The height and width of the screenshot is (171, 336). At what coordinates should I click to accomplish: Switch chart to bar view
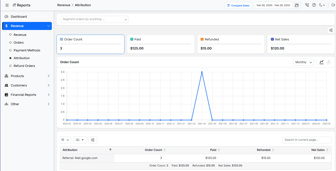(x=329, y=62)
